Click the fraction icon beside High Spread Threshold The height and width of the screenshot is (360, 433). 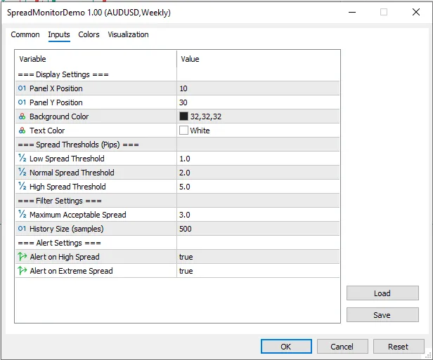[22, 187]
